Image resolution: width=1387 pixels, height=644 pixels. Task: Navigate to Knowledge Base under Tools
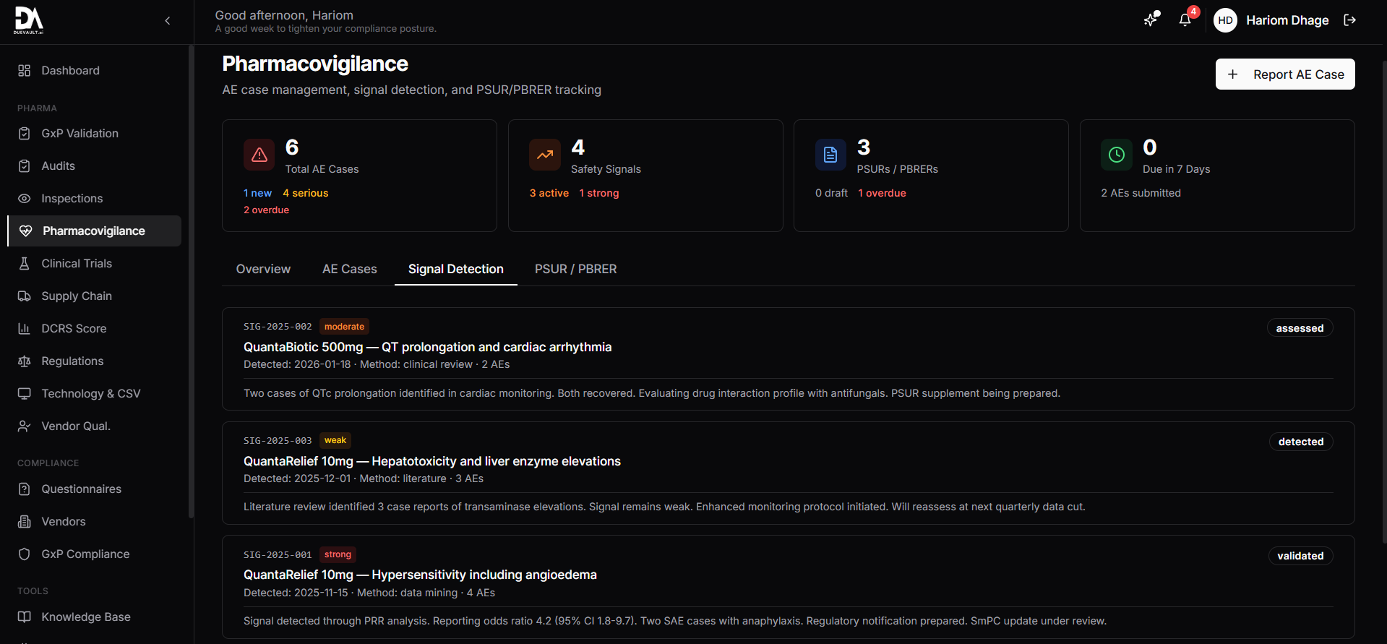coord(86,617)
